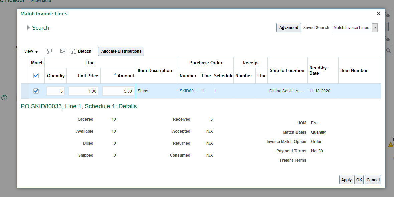Viewport: 394px width, 197px height.
Task: Click the Export to Excel icon
Action: coord(49,51)
